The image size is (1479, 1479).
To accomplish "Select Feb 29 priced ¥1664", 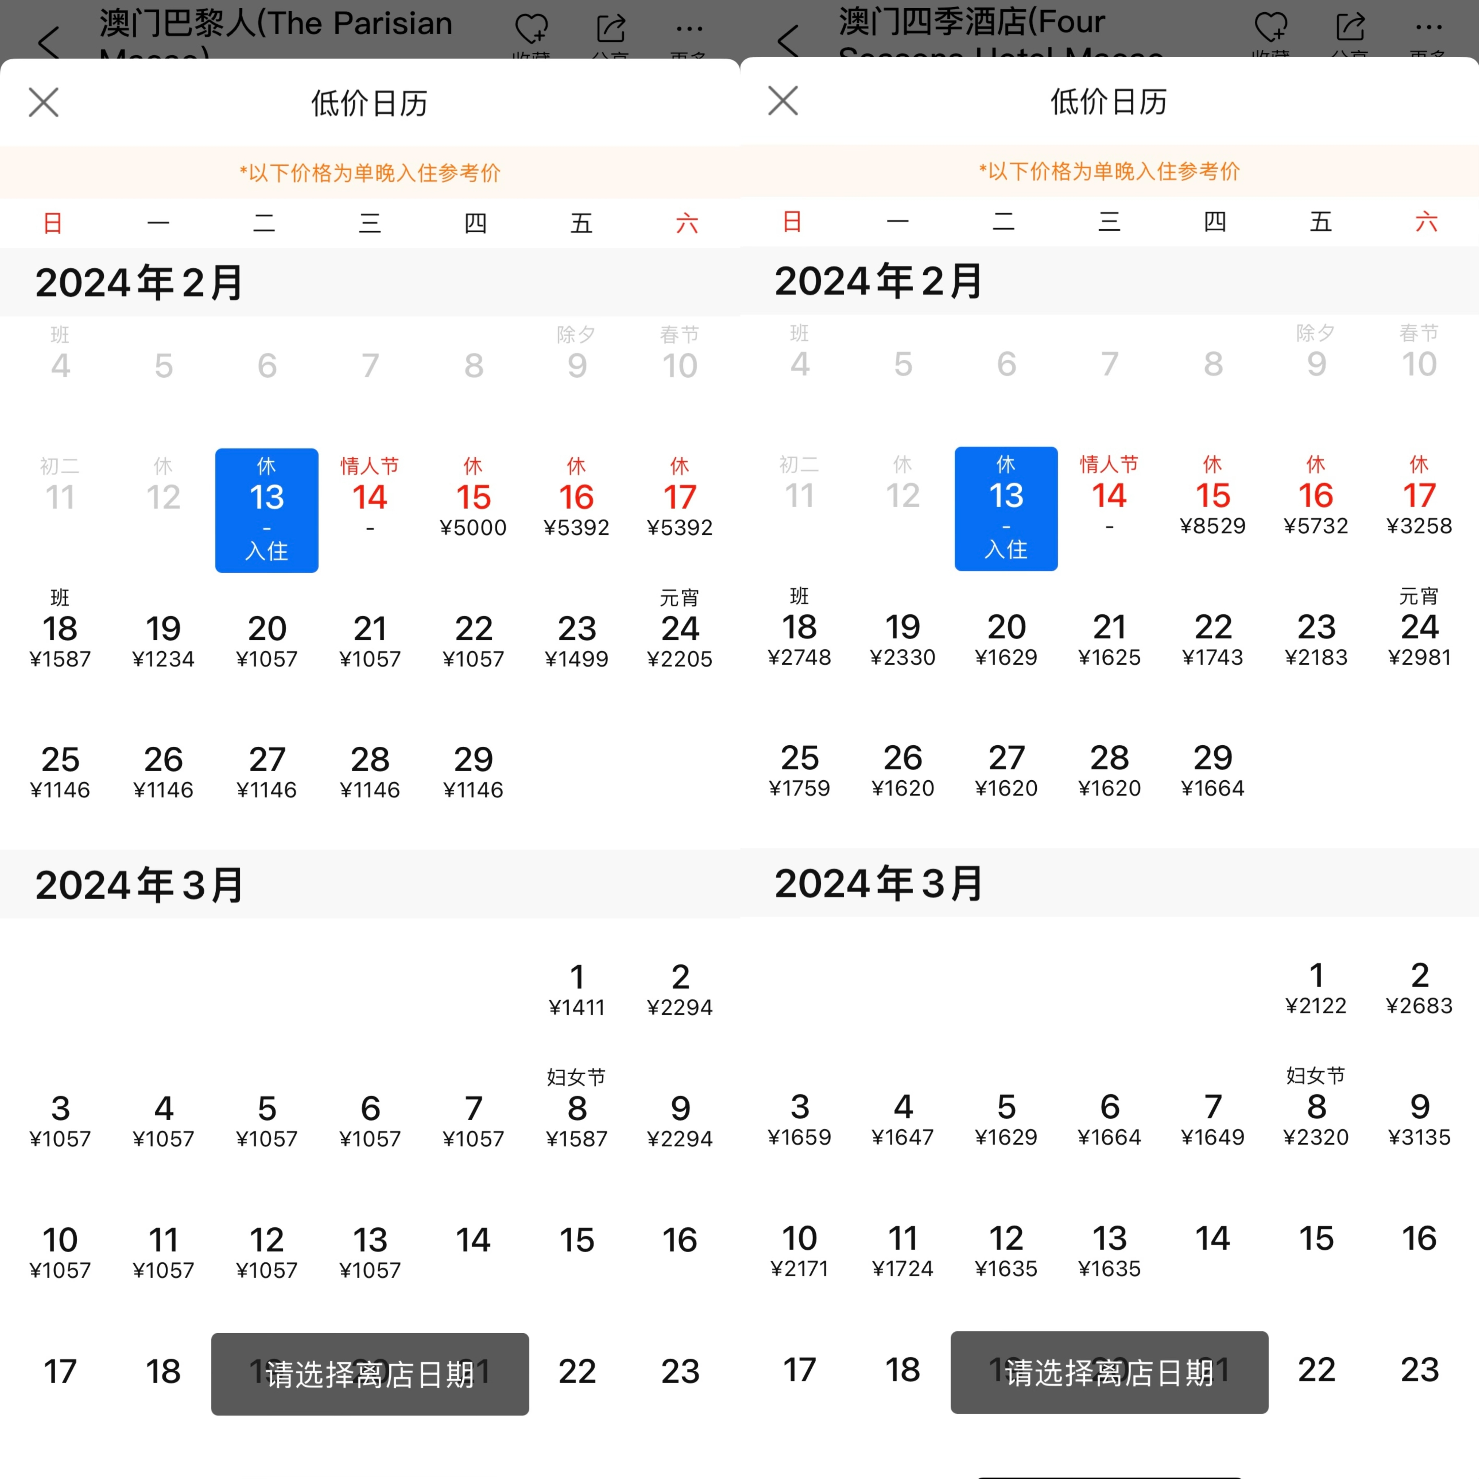I will (1213, 769).
